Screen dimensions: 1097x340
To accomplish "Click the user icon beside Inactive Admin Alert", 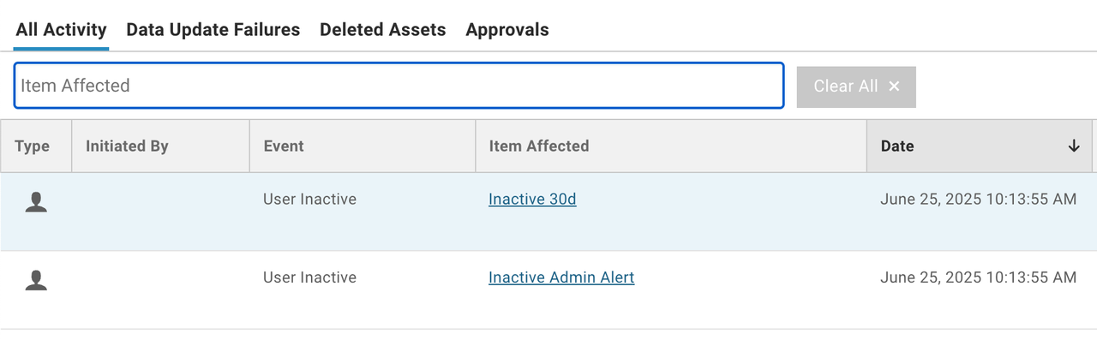I will pyautogui.click(x=36, y=279).
